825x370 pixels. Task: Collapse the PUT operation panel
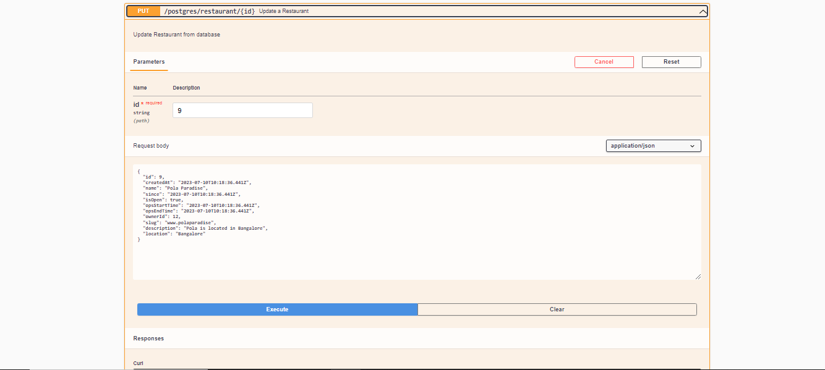[702, 11]
